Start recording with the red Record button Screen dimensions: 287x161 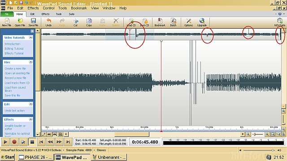(x=14, y=142)
